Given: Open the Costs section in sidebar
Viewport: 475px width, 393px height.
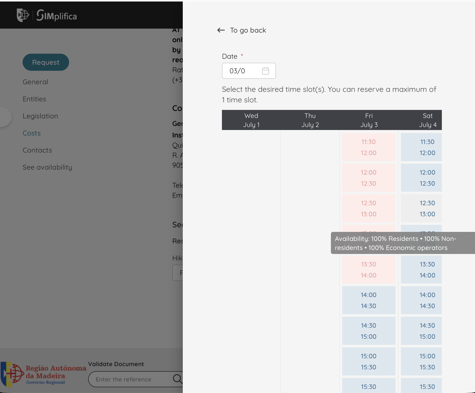Looking at the screenshot, I should click(32, 133).
